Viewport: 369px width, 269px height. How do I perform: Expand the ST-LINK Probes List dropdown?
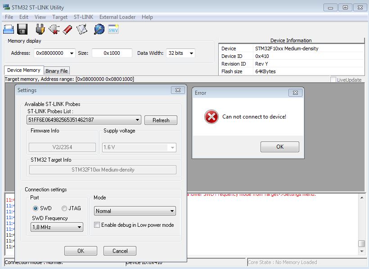pyautogui.click(x=137, y=120)
